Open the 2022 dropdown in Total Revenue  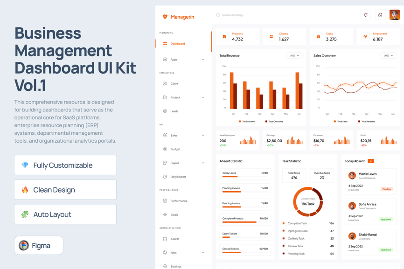click(294, 55)
